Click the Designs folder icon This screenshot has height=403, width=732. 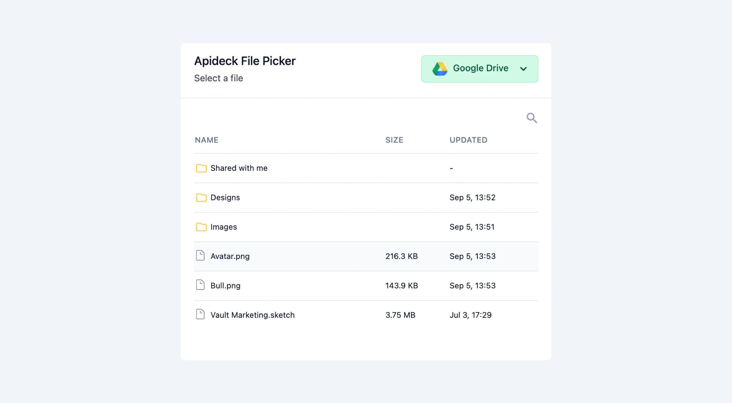[x=201, y=197]
